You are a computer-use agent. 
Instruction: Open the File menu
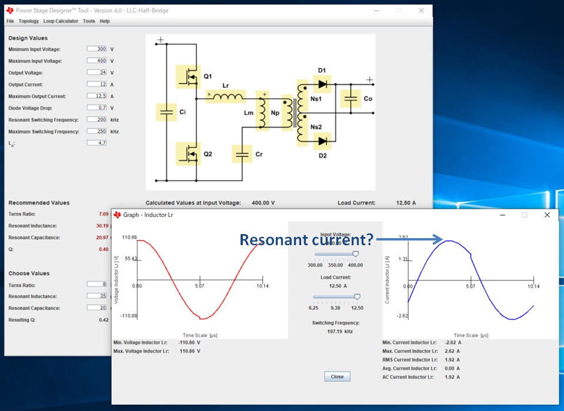(10, 21)
